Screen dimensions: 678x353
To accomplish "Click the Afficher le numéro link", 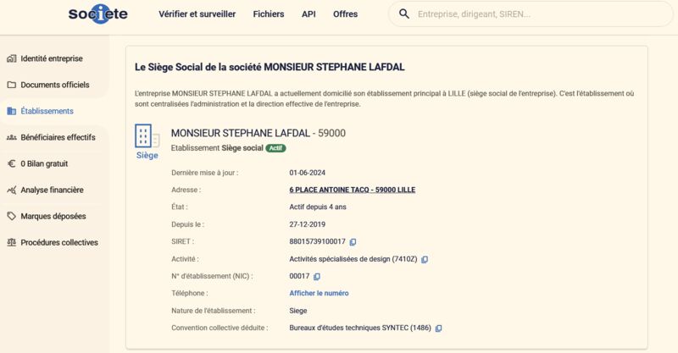I will click(x=320, y=293).
